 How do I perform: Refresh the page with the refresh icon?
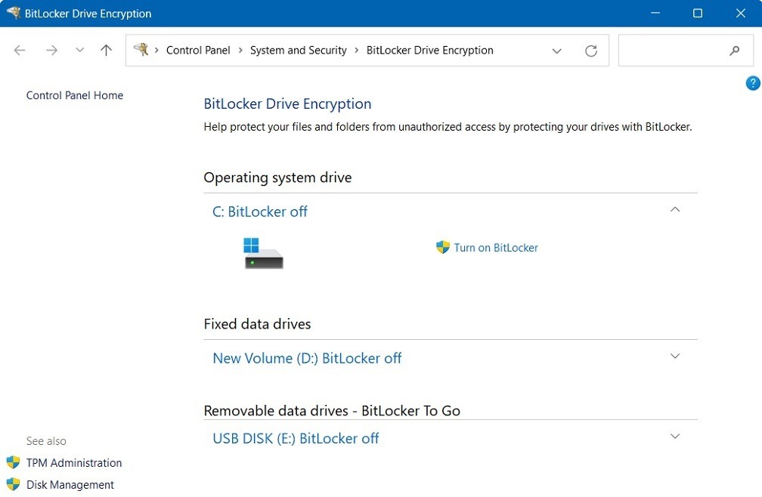tap(590, 50)
